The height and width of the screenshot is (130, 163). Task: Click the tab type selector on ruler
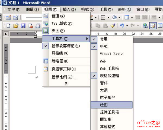[x=6, y=34]
